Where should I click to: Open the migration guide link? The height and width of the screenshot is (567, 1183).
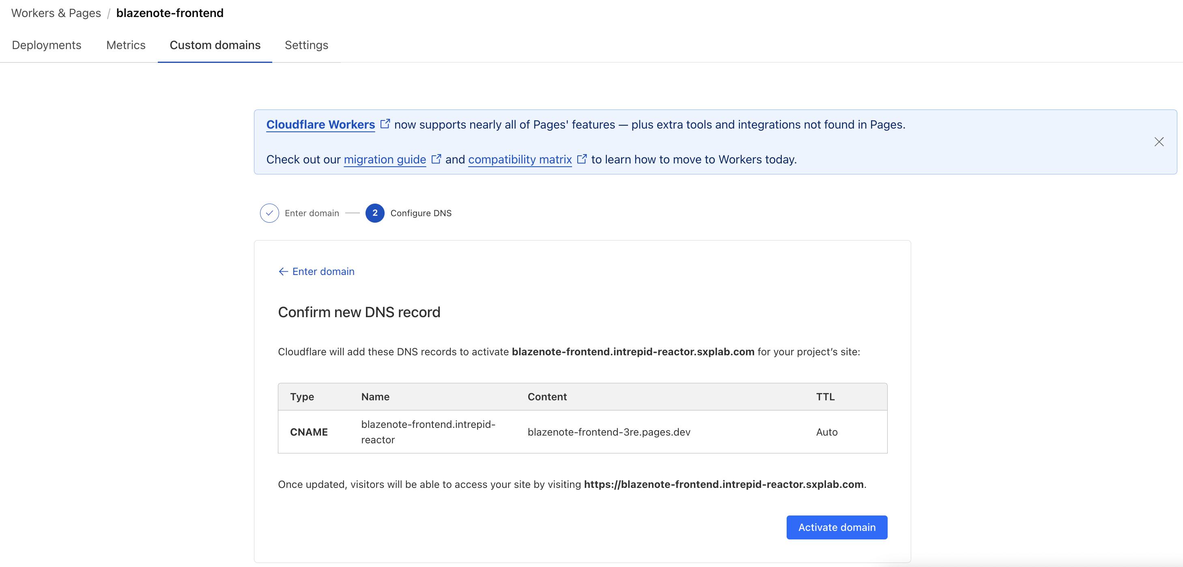click(x=385, y=159)
